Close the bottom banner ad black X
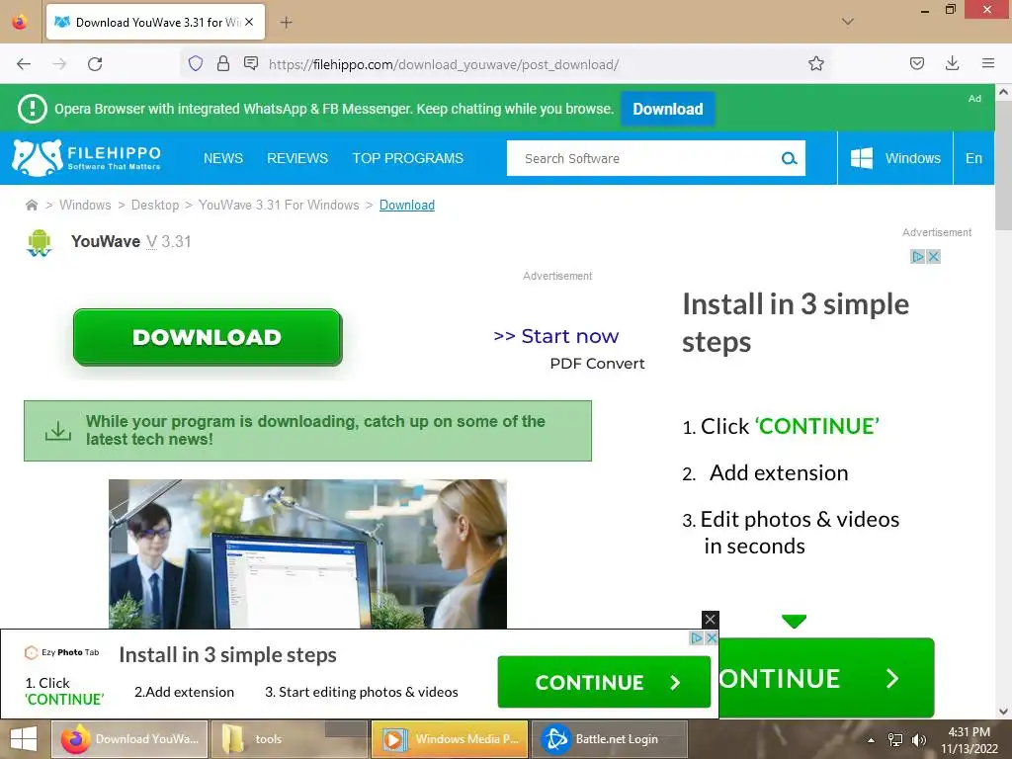This screenshot has width=1012, height=759. (x=710, y=620)
